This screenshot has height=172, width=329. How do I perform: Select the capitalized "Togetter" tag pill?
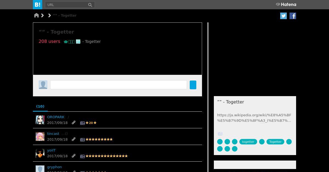(275, 142)
